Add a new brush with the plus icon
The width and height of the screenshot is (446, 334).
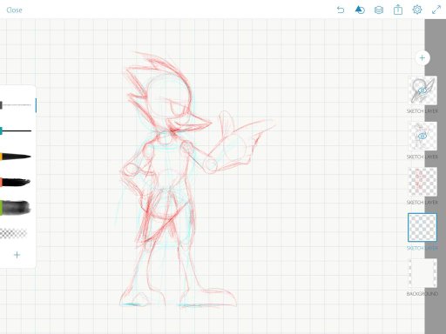pyautogui.click(x=17, y=255)
